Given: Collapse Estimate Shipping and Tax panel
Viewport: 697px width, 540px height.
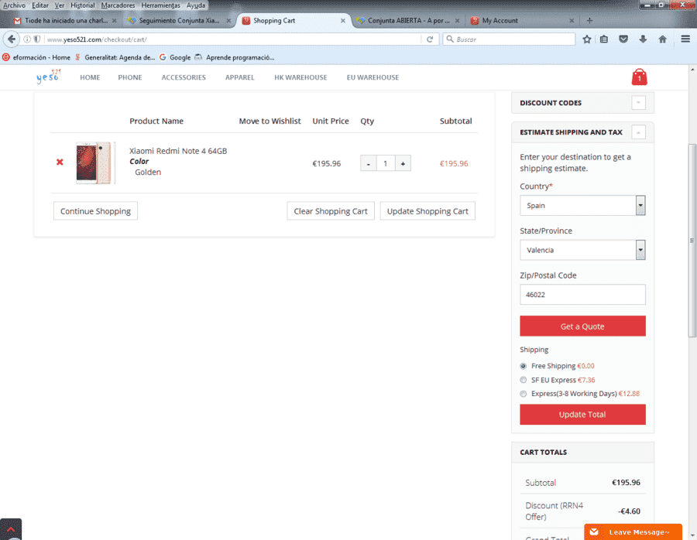Looking at the screenshot, I should pyautogui.click(x=638, y=132).
